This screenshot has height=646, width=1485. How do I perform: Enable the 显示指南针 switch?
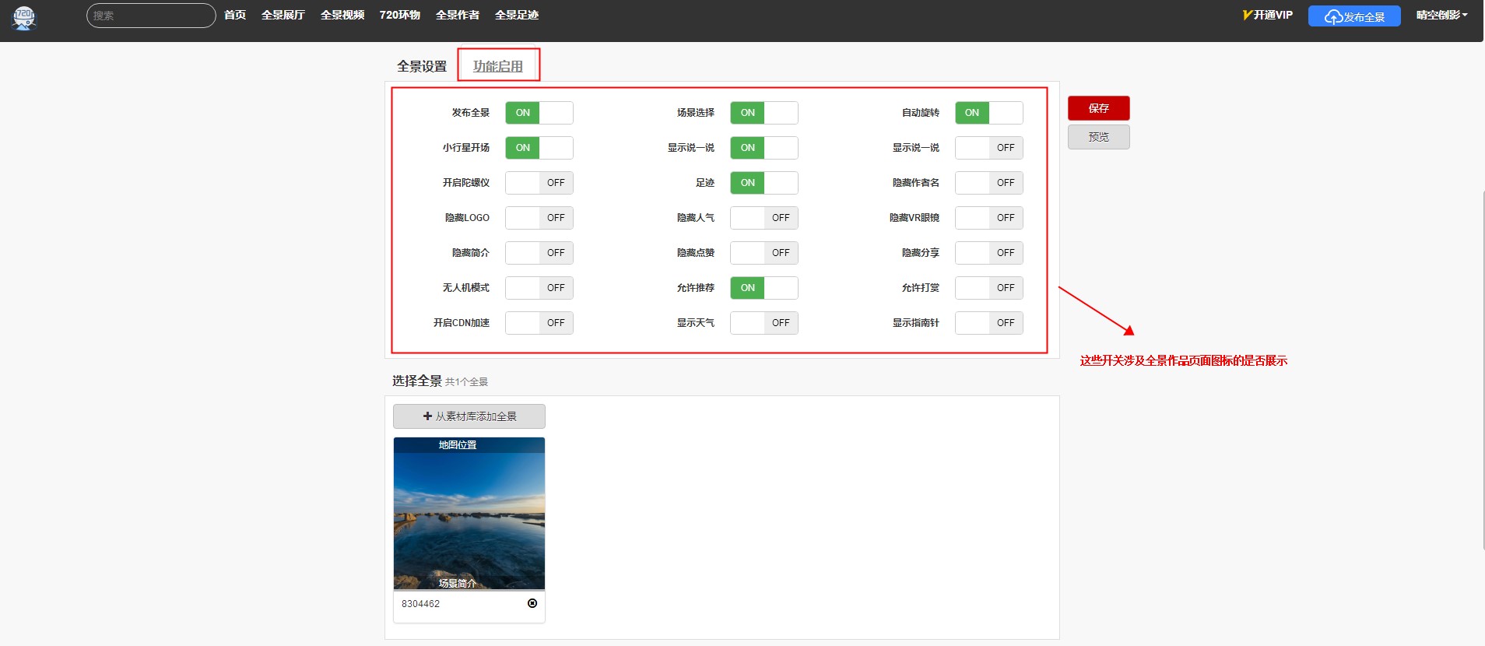pos(989,323)
